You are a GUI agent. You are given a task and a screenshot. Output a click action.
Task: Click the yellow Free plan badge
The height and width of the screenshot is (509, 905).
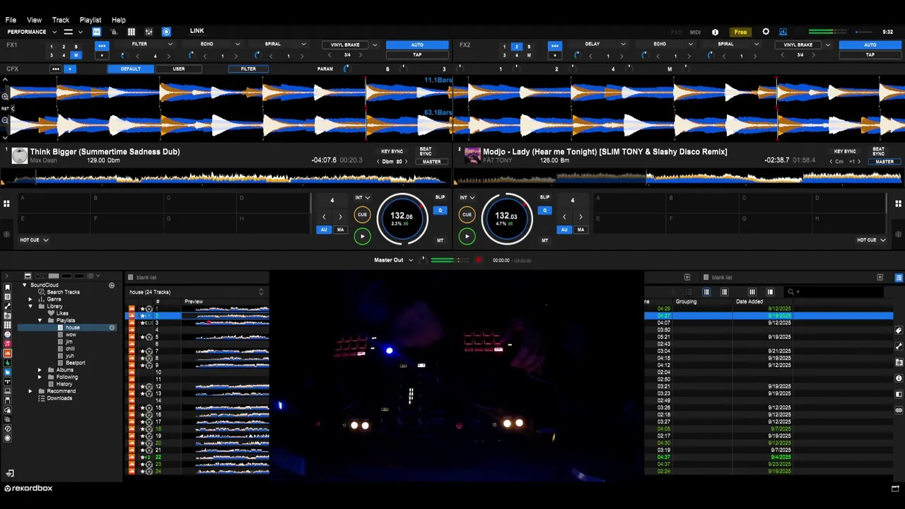[740, 32]
